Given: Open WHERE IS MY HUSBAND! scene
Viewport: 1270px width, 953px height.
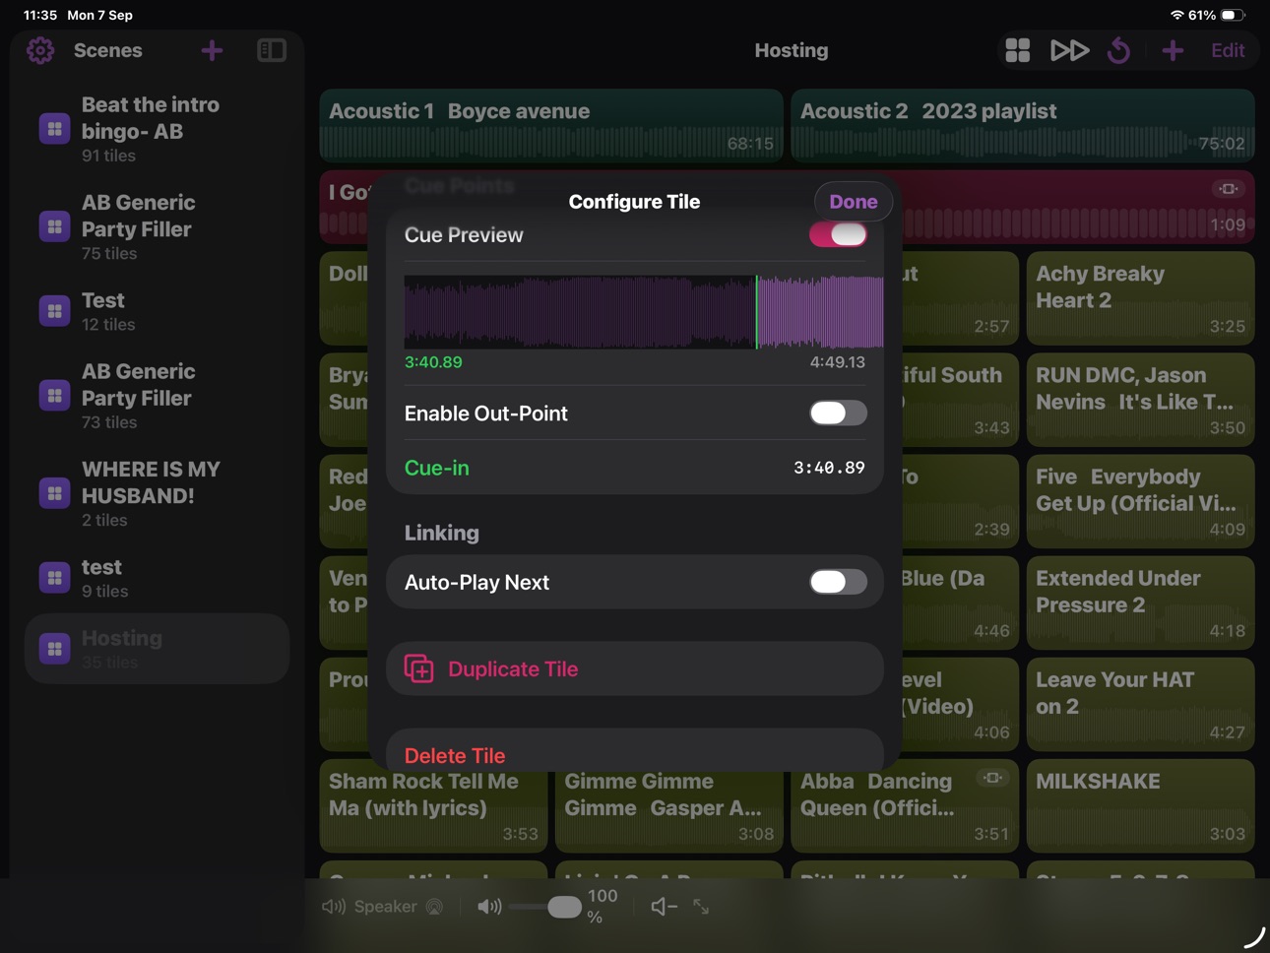Looking at the screenshot, I should 157,493.
